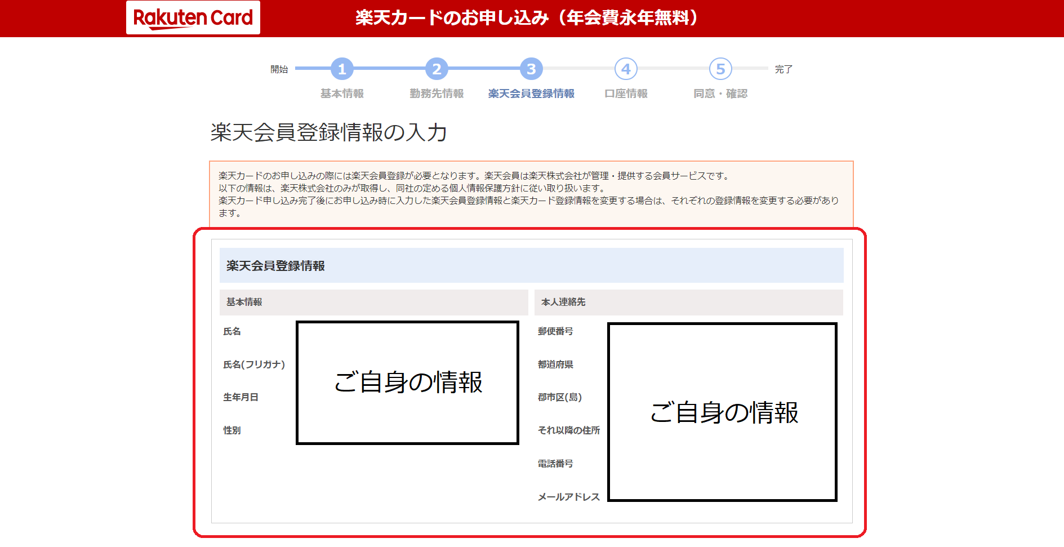Click the heading 楽天会員登録情報の入力

coord(328,132)
